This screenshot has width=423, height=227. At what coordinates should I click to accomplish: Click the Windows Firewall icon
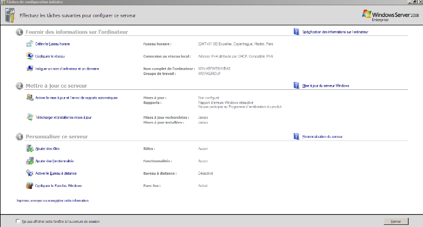pyautogui.click(x=30, y=185)
